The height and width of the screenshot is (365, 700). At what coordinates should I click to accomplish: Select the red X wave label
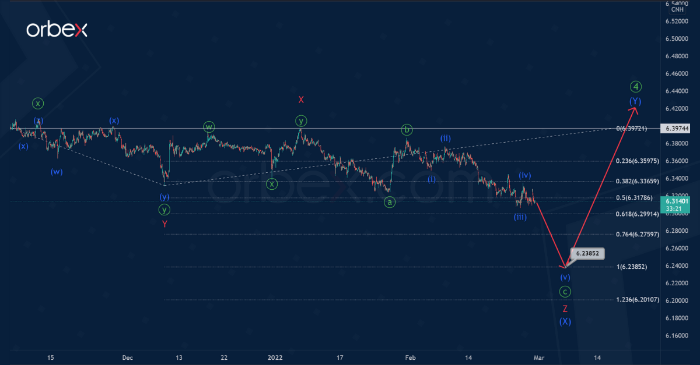coord(301,100)
